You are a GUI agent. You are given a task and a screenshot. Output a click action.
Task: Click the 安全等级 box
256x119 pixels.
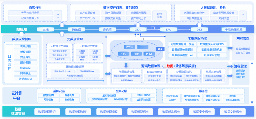pos(26,57)
